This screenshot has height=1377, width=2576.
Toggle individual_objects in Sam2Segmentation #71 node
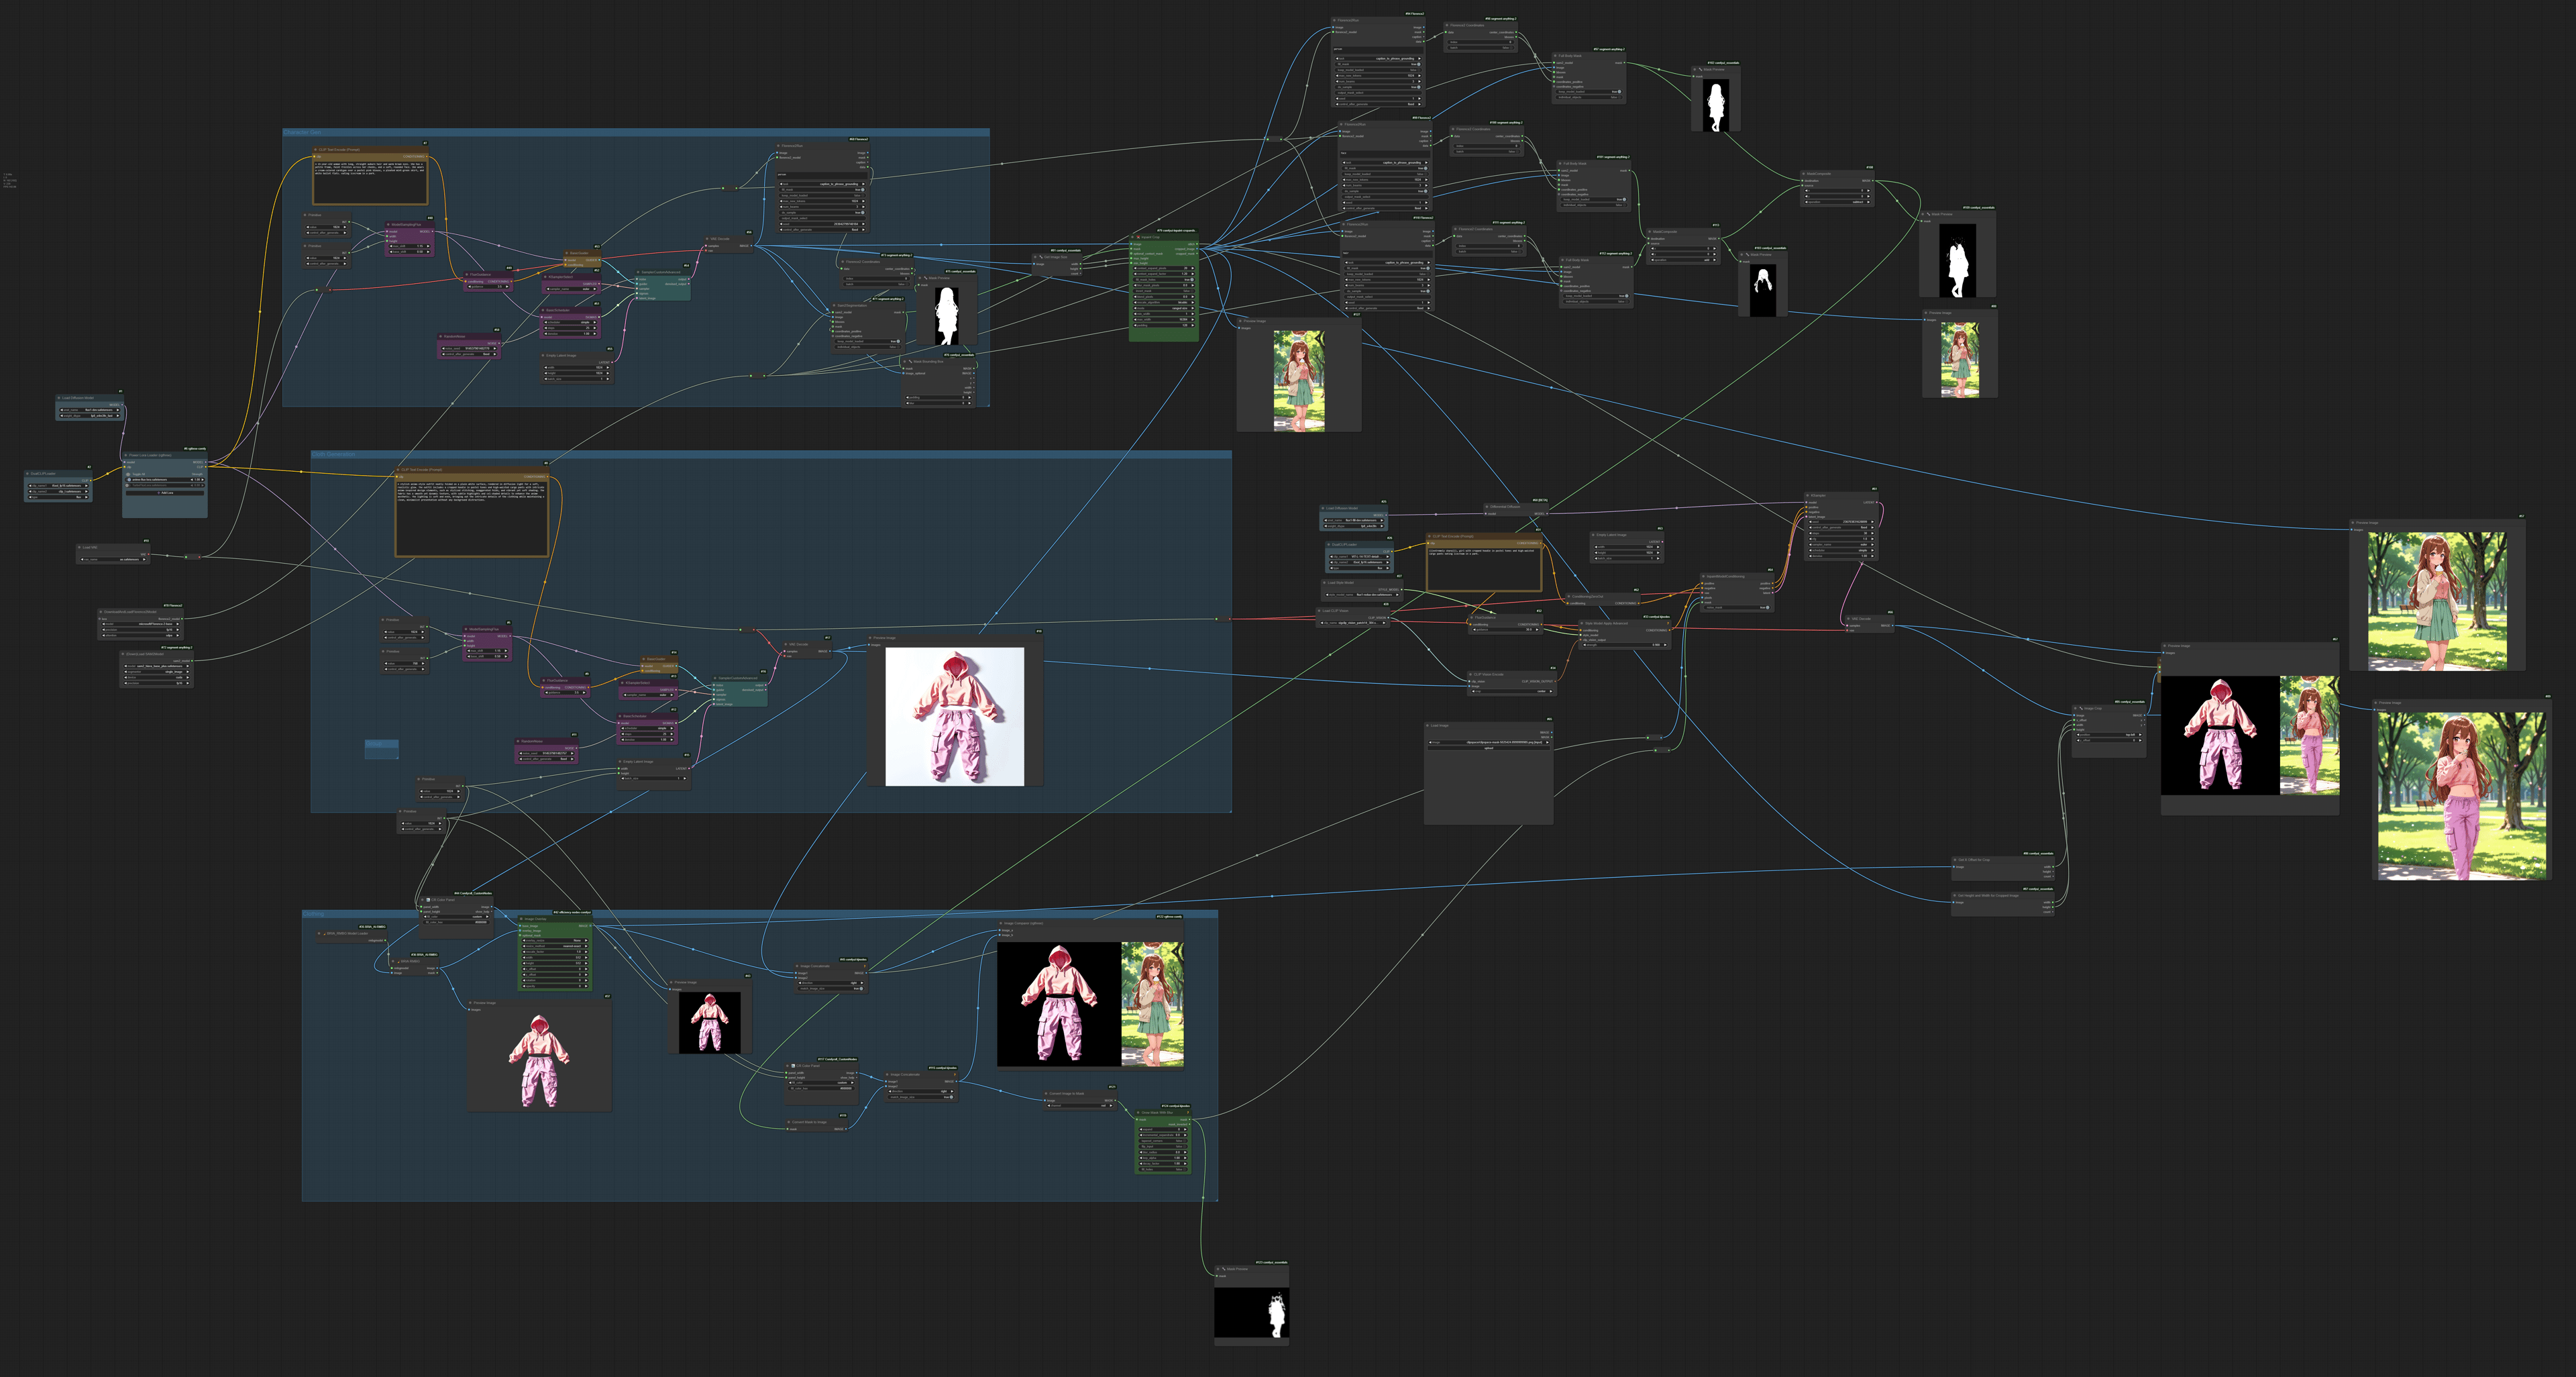tap(868, 347)
